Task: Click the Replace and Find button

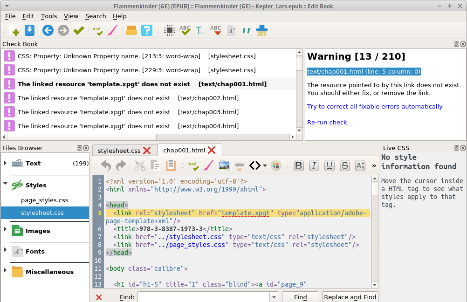Action: (x=350, y=297)
